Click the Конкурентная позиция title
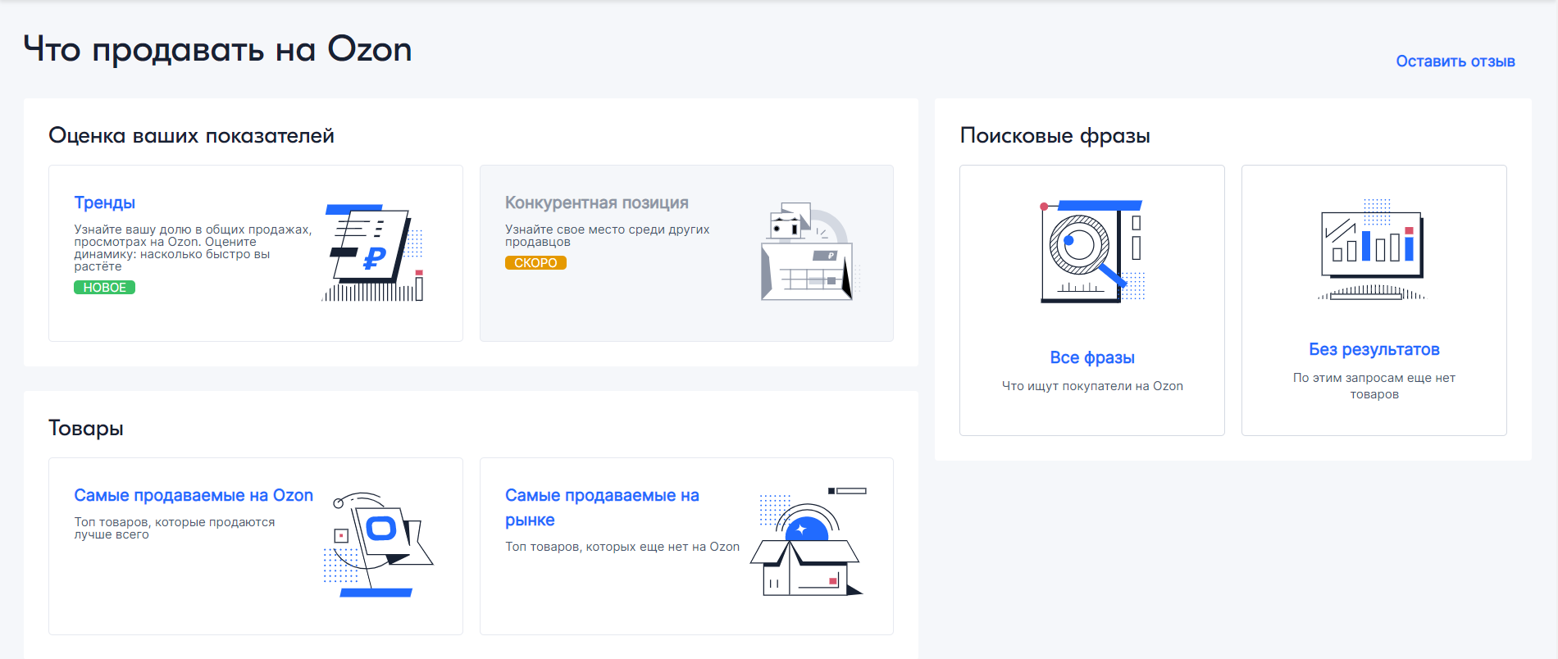The width and height of the screenshot is (1558, 659). coord(596,202)
